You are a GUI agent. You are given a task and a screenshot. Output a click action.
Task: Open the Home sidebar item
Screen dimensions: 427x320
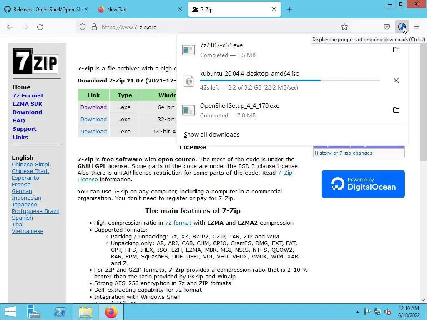click(x=22, y=87)
